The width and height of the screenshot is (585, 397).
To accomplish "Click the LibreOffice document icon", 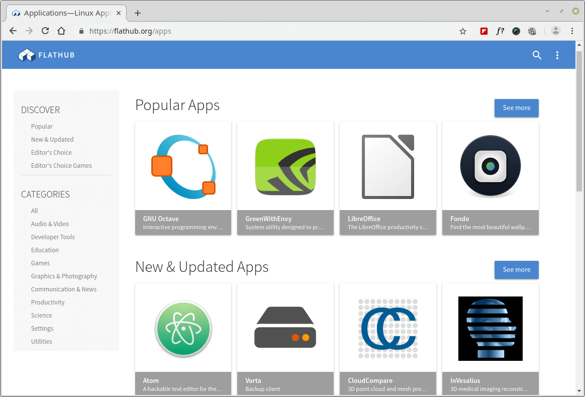I will pyautogui.click(x=388, y=166).
